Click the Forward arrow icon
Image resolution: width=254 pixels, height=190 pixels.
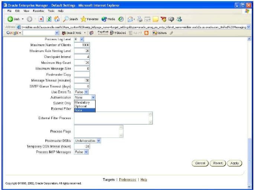[x=29, y=19]
